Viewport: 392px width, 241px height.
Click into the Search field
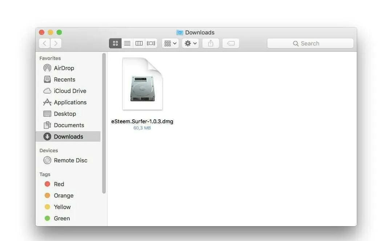tap(310, 43)
